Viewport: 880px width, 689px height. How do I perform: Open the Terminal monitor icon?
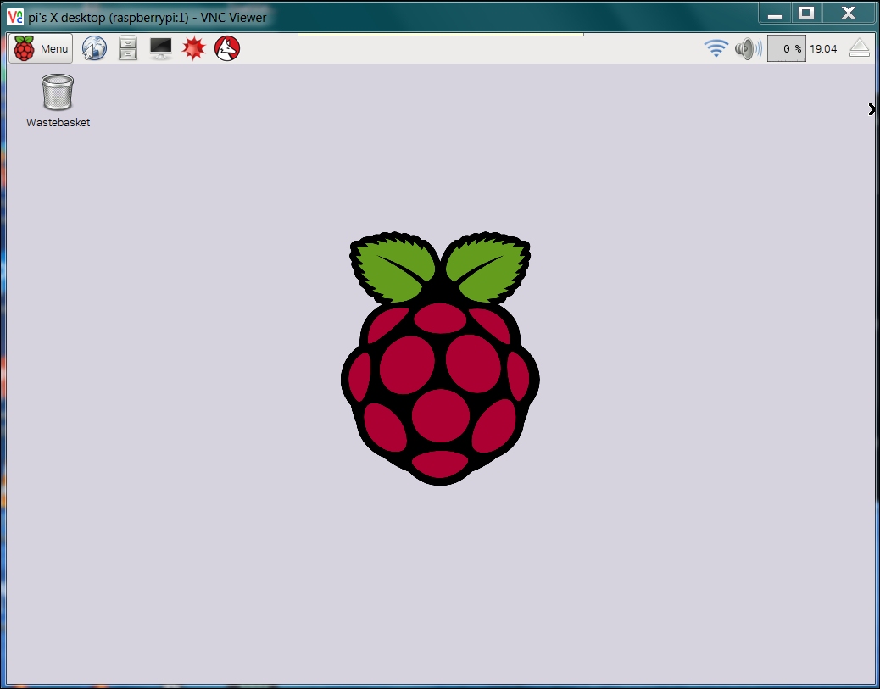pyautogui.click(x=161, y=48)
